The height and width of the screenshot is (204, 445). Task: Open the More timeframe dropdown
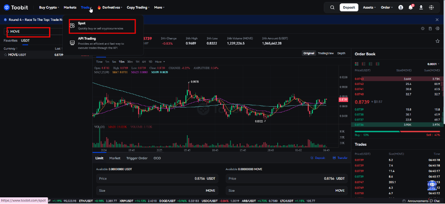tap(160, 62)
